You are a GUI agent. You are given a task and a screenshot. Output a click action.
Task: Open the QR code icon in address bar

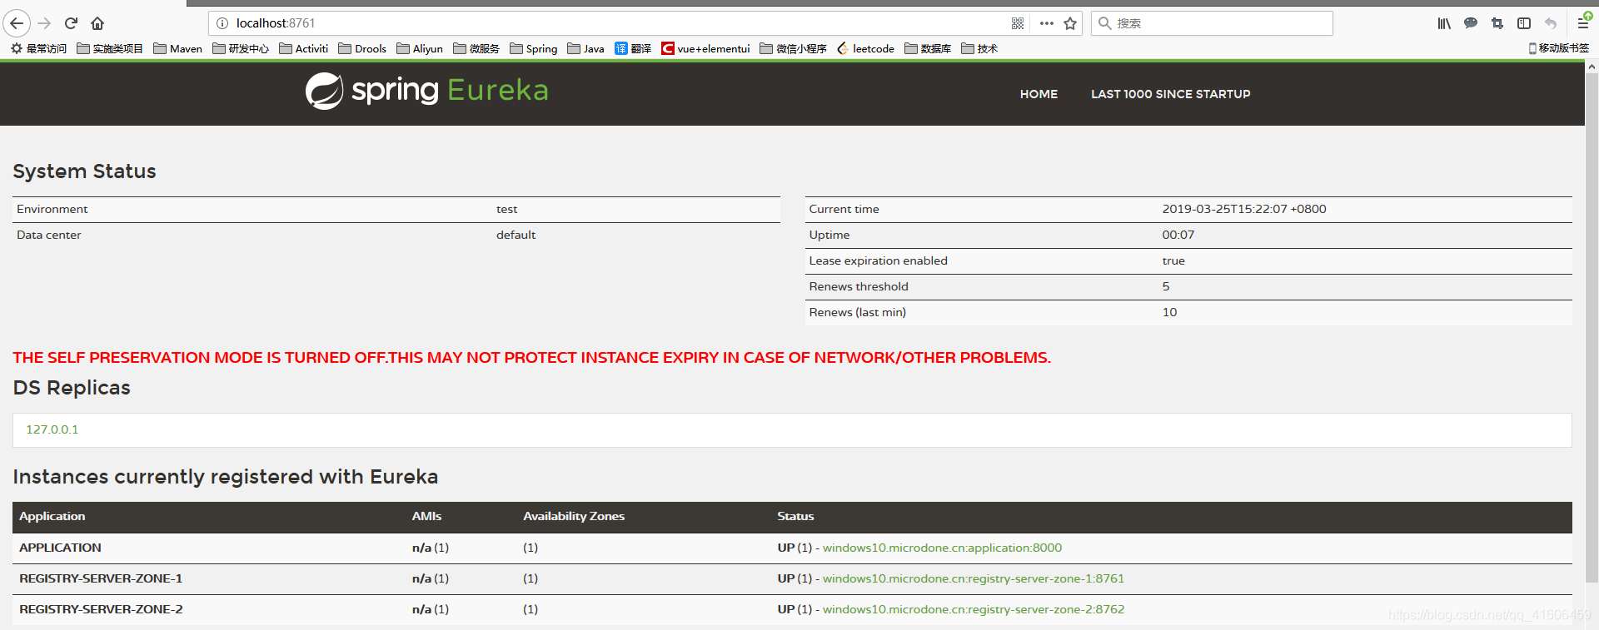click(x=1018, y=23)
